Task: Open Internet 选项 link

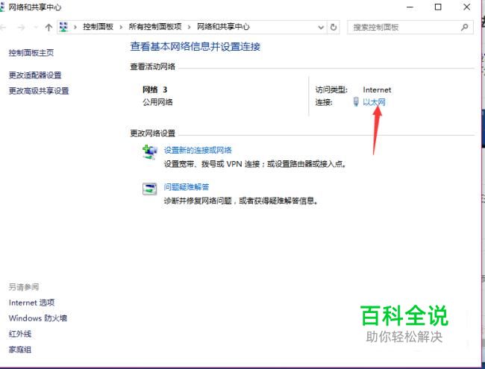Action: coord(31,303)
